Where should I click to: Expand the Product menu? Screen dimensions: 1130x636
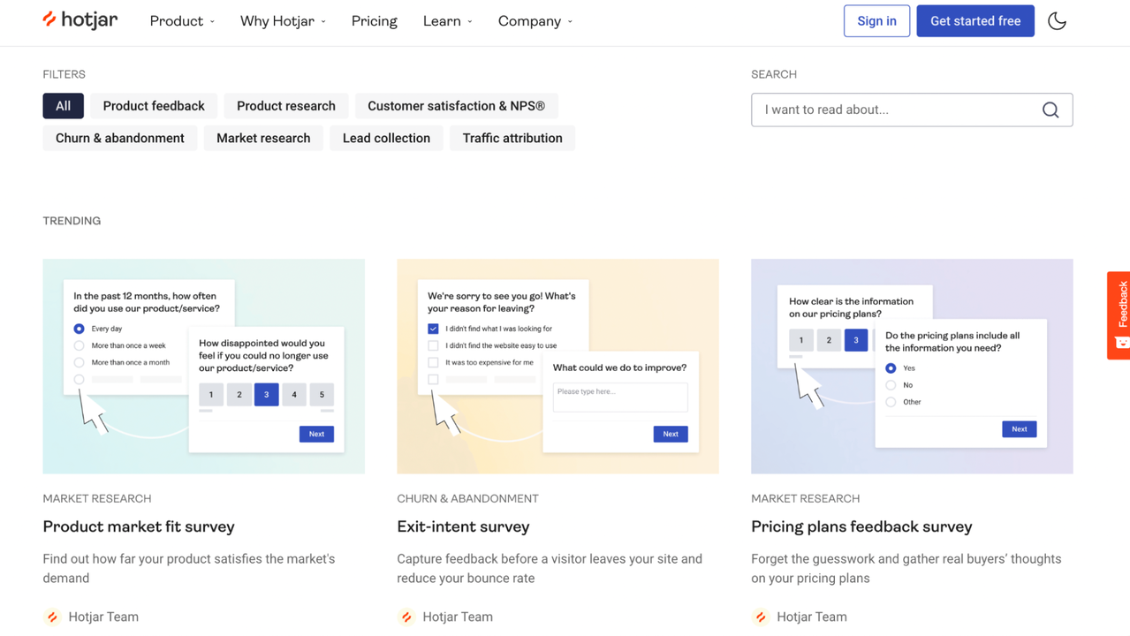182,21
